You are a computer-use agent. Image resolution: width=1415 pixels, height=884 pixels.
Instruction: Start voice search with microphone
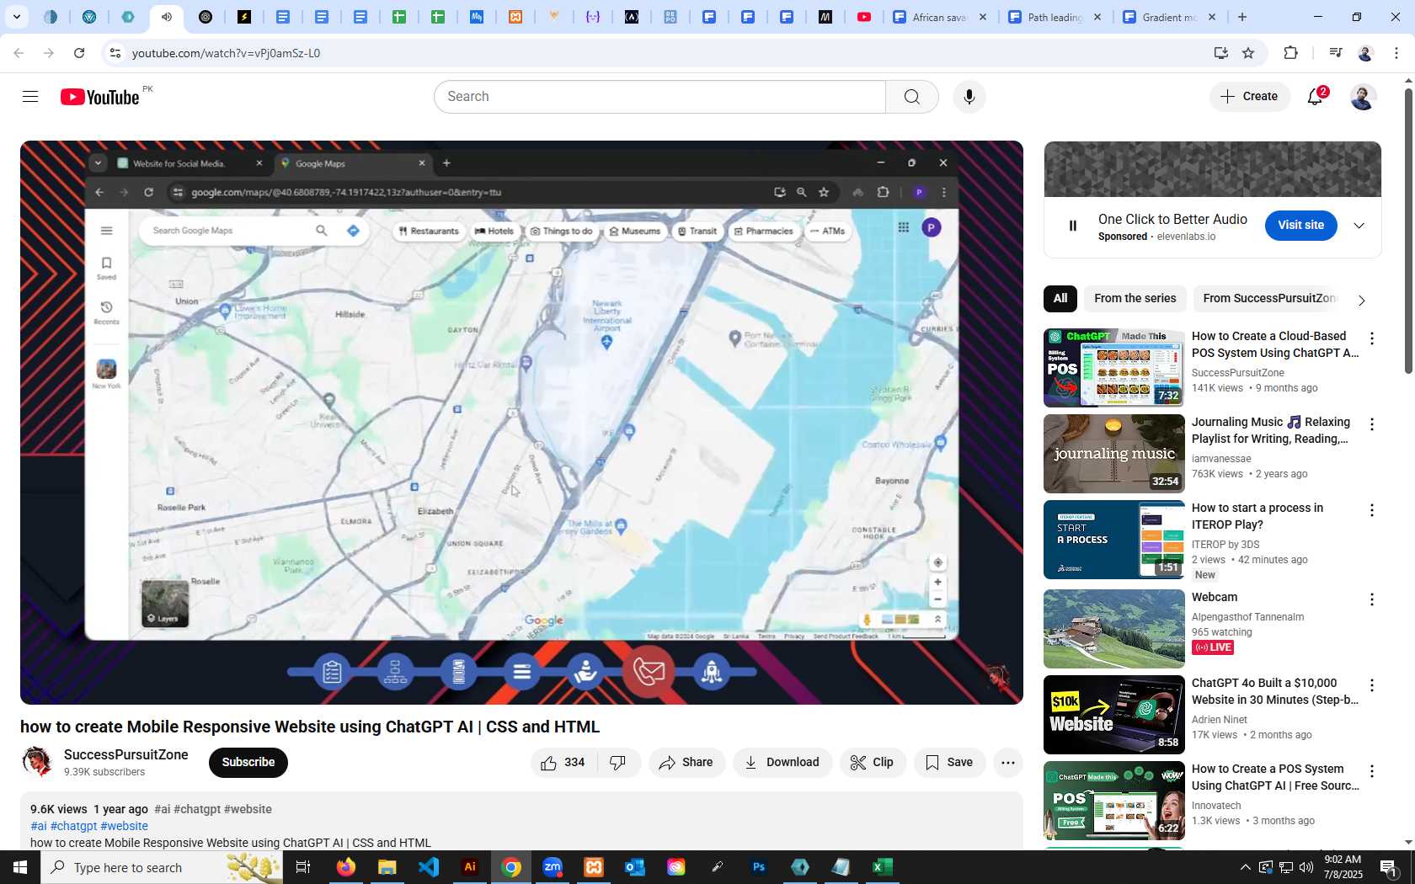point(969,97)
